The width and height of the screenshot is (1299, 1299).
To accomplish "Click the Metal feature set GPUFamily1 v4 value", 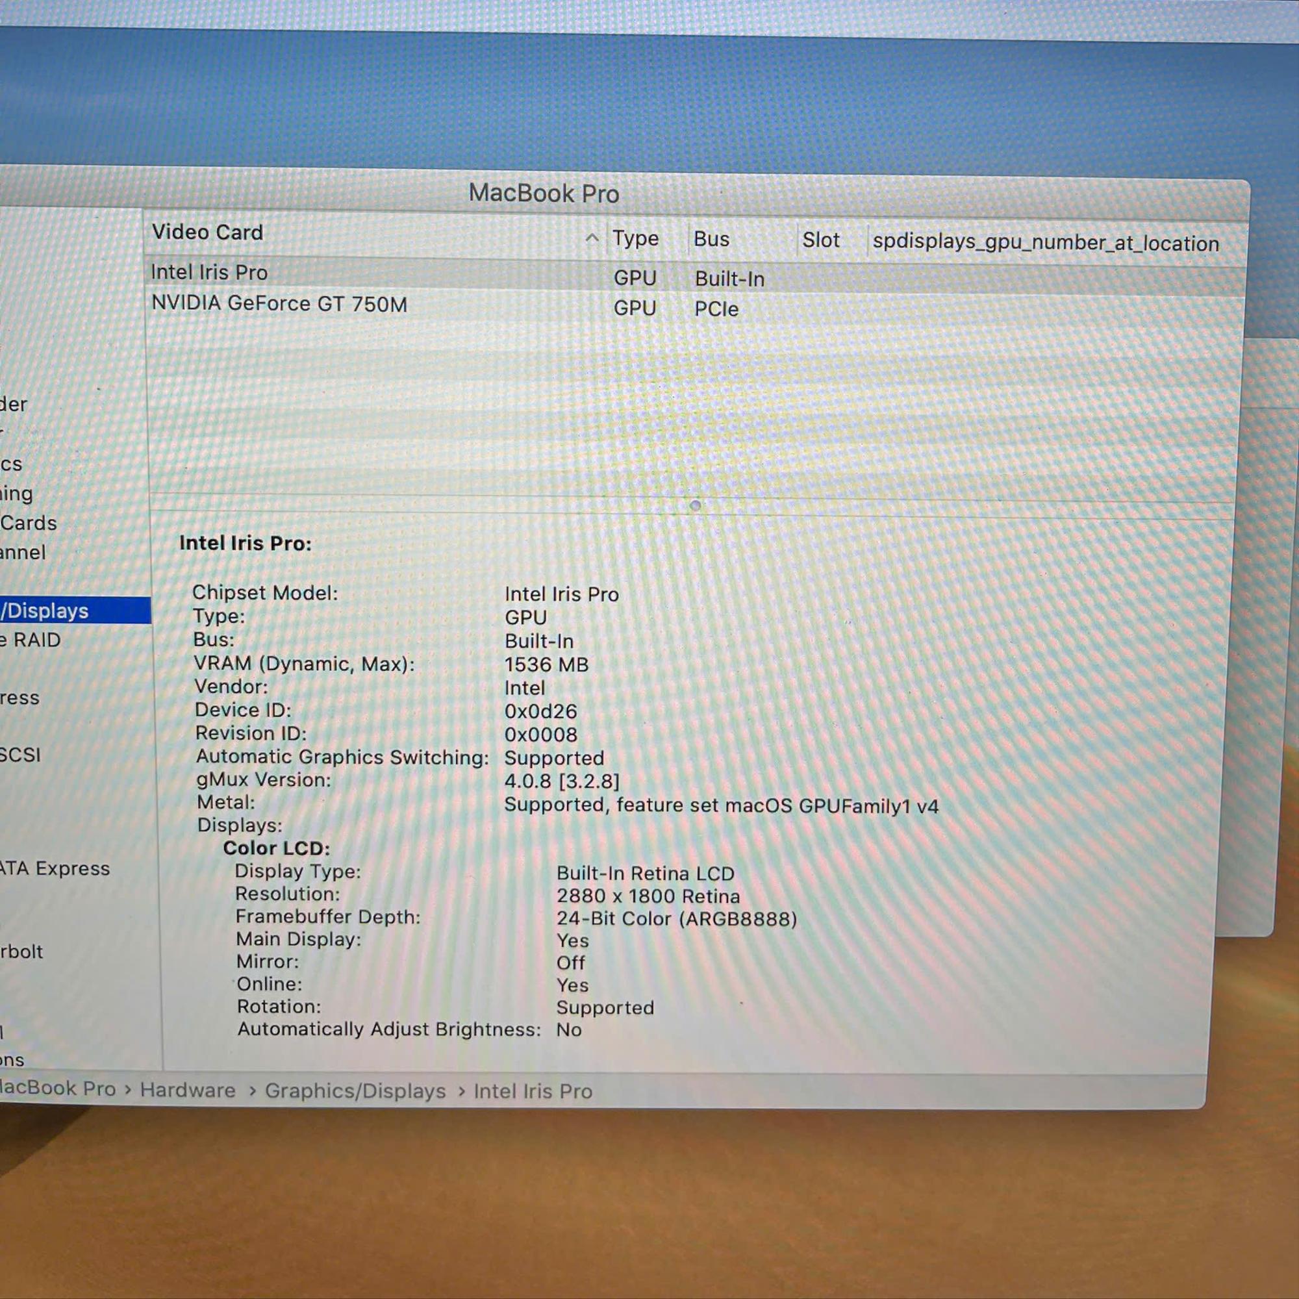I will coord(721,805).
